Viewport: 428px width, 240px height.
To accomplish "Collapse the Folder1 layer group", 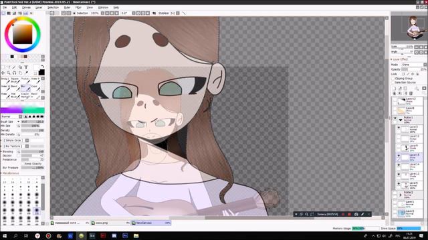I will 401,120.
